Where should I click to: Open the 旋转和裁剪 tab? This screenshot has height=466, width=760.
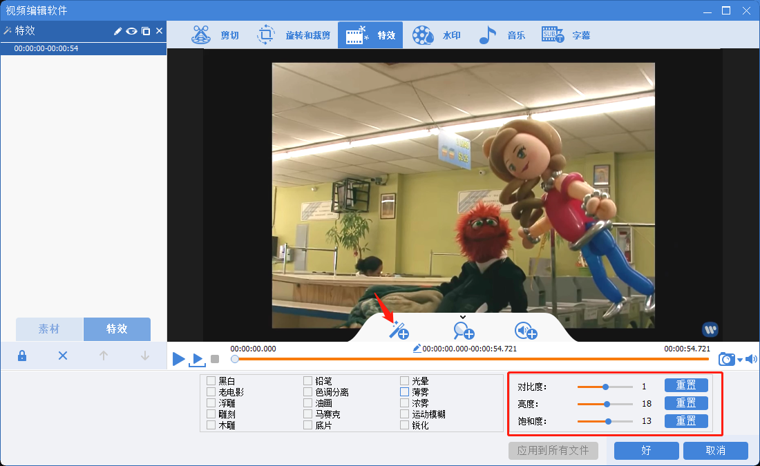(x=293, y=35)
